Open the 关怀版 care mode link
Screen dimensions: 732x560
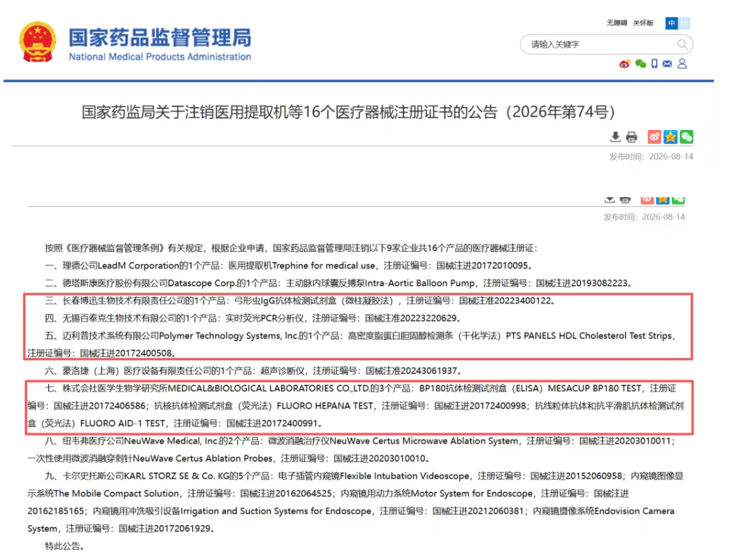pyautogui.click(x=643, y=23)
